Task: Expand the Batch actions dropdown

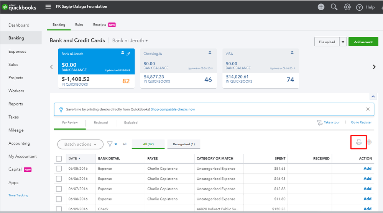Action: click(x=80, y=144)
